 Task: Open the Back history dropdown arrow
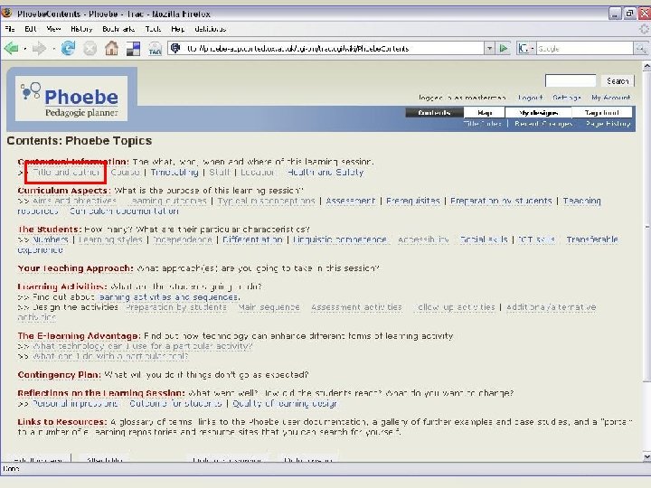25,49
